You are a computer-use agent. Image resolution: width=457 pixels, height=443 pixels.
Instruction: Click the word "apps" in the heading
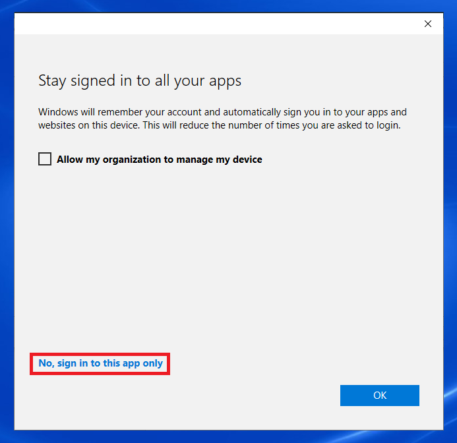point(226,82)
